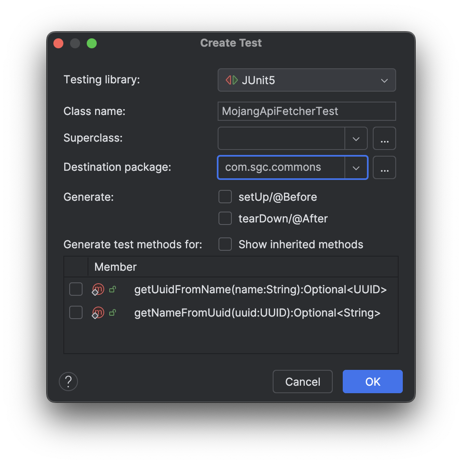
Task: Open the Testing library dropdown
Action: click(306, 80)
